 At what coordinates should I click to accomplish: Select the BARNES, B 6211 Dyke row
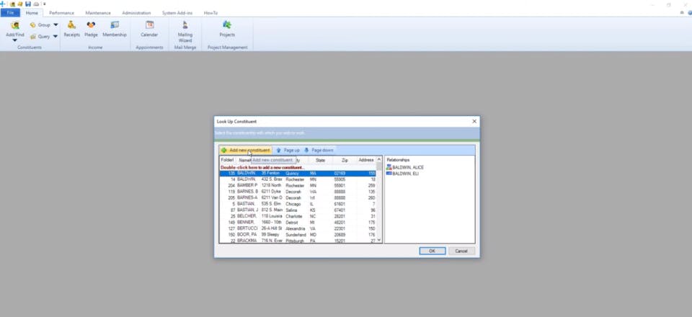click(298, 192)
